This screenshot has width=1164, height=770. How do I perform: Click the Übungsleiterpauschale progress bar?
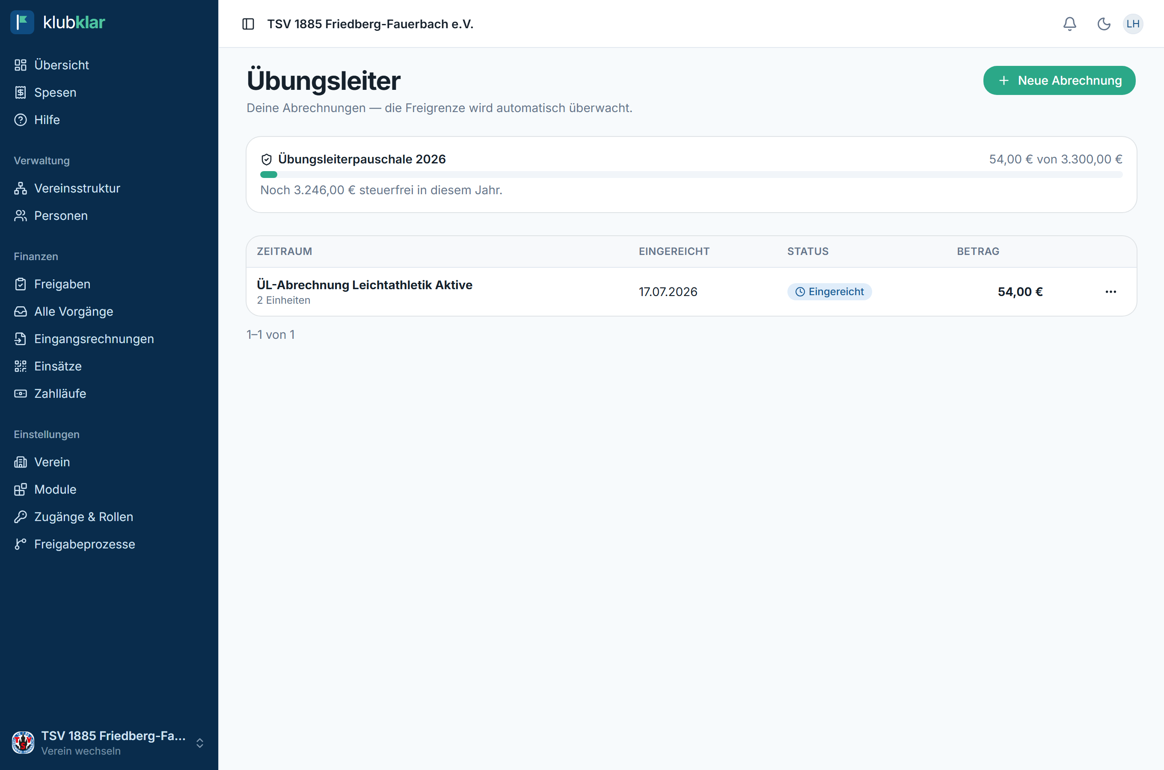point(691,175)
